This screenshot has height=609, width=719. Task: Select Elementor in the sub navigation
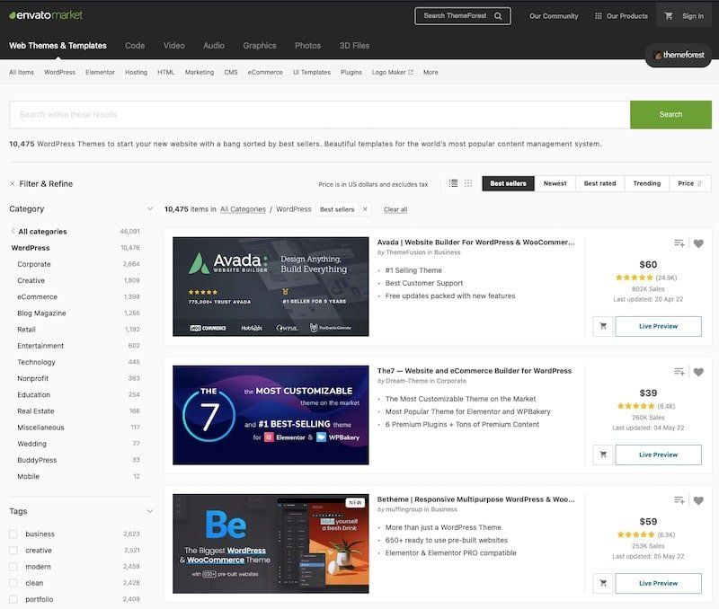tap(100, 73)
